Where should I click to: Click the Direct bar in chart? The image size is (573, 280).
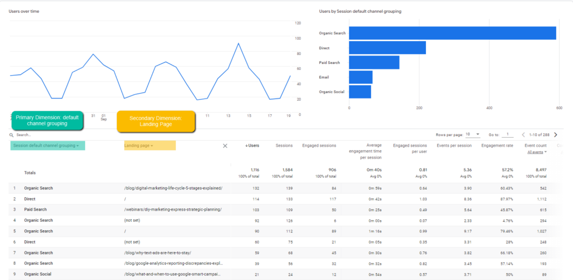(387, 48)
